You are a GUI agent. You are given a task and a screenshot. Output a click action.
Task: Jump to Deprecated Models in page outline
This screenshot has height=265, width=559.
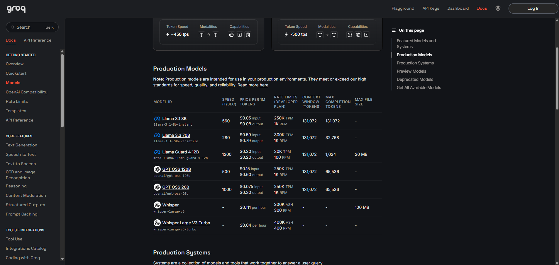[415, 79]
